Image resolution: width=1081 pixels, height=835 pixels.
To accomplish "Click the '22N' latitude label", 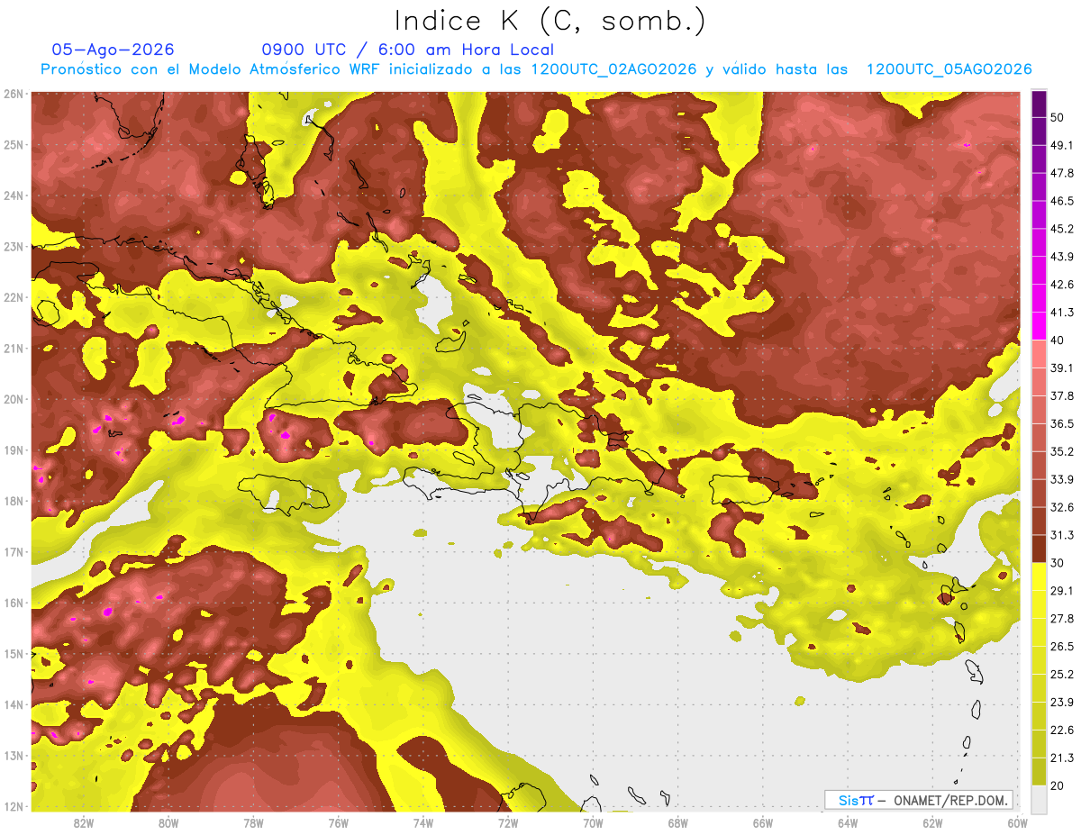I will coord(14,297).
